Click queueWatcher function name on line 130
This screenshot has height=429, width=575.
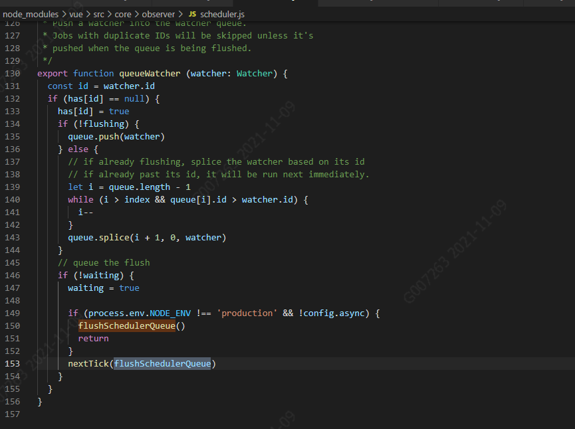click(150, 73)
